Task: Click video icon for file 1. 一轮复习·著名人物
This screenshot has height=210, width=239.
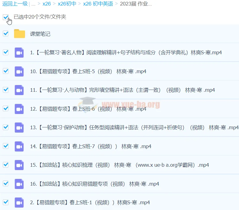Action: (x=19, y=52)
